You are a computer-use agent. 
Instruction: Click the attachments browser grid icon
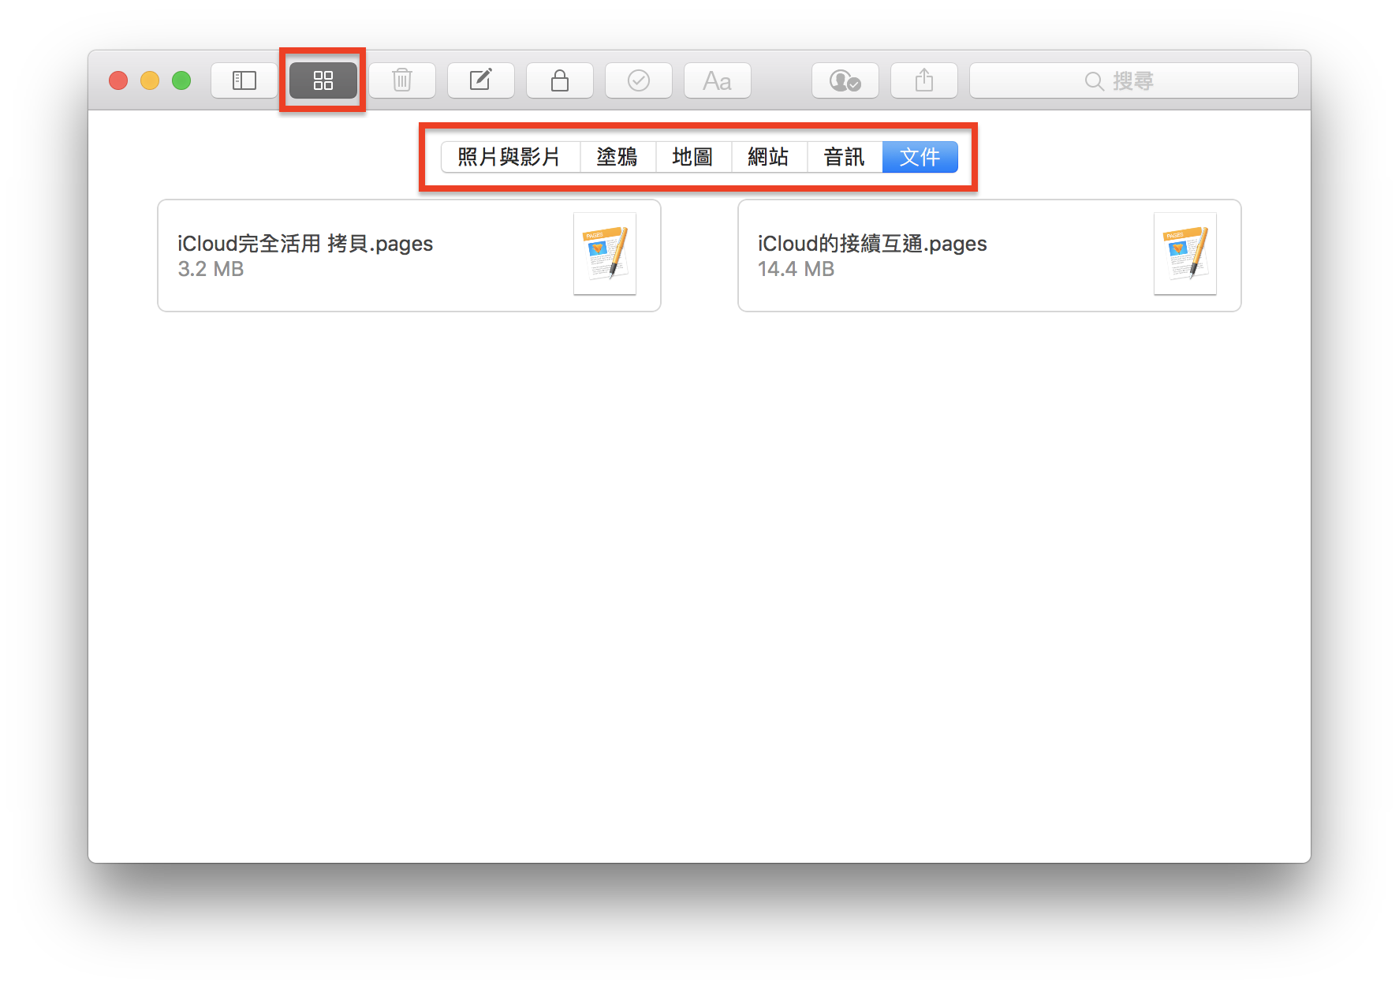pyautogui.click(x=323, y=80)
